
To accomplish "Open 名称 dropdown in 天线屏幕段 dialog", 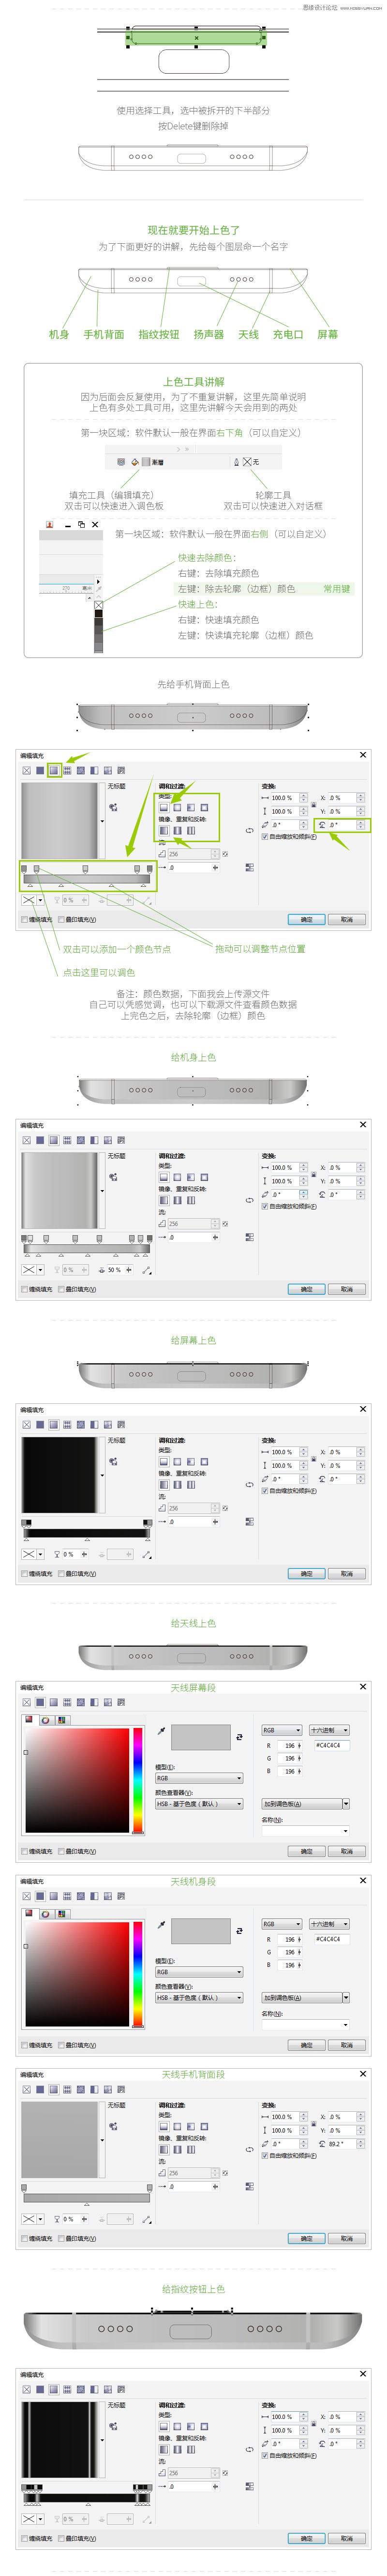I will tap(305, 1831).
